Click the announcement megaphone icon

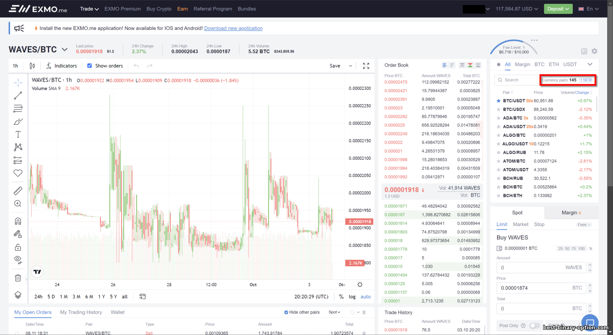[19, 28]
